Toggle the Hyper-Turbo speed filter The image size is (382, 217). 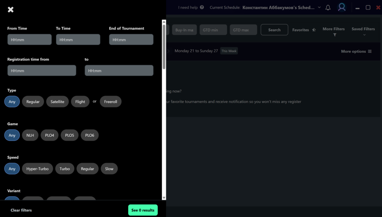(x=38, y=169)
